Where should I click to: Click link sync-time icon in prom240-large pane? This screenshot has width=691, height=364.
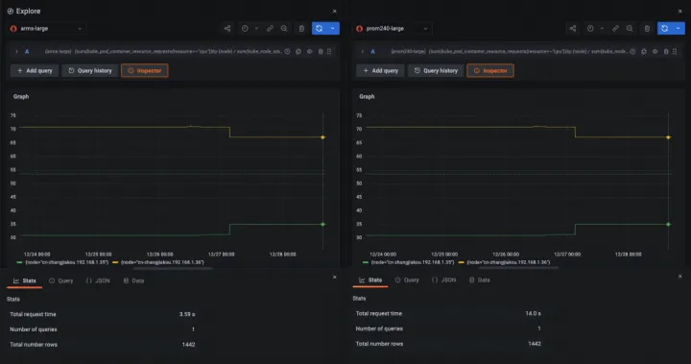point(615,29)
